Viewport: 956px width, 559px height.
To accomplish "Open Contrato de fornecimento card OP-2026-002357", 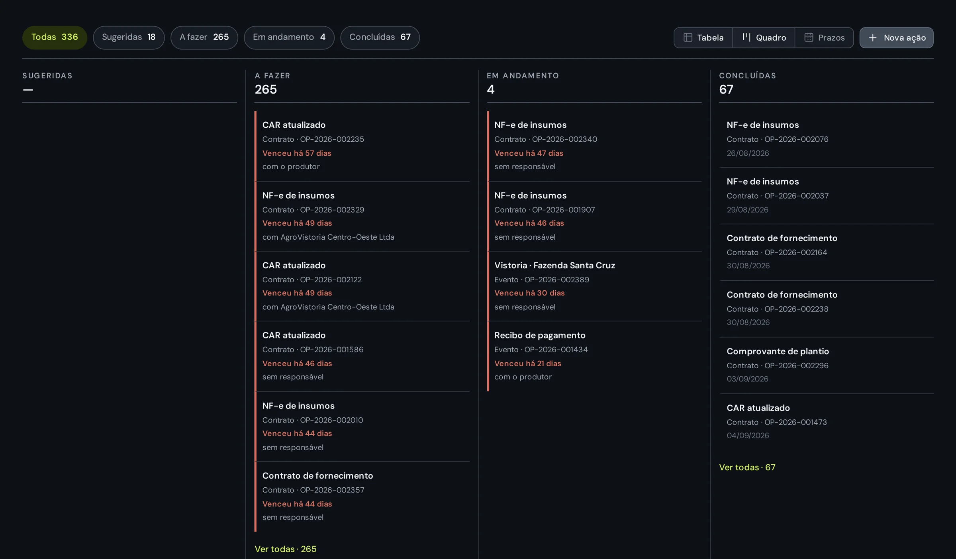I will pos(362,496).
